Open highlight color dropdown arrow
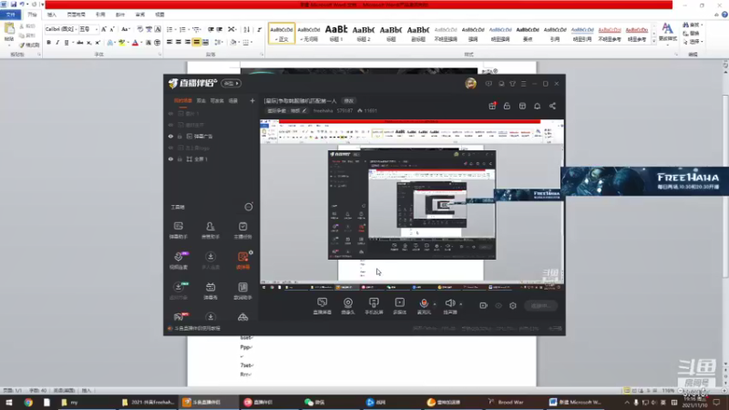This screenshot has height=410, width=729. (128, 42)
